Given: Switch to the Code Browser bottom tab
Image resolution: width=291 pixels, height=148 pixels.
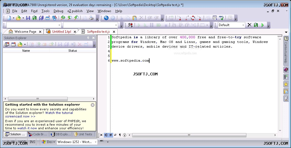Looking at the screenshot, I should (x=37, y=134).
